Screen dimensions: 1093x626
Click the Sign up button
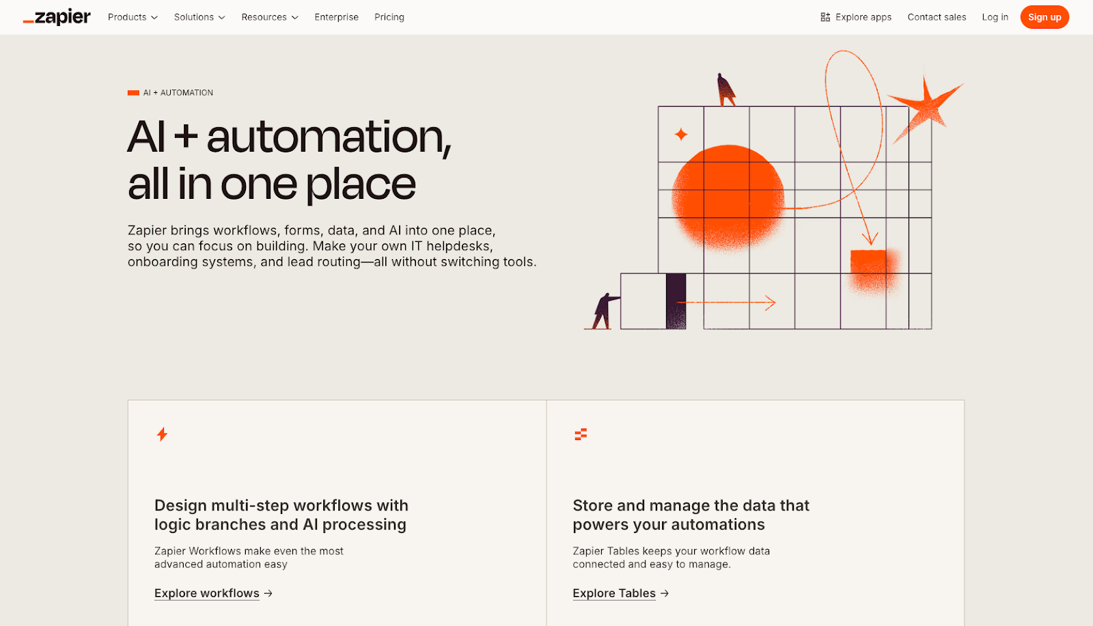1044,17
